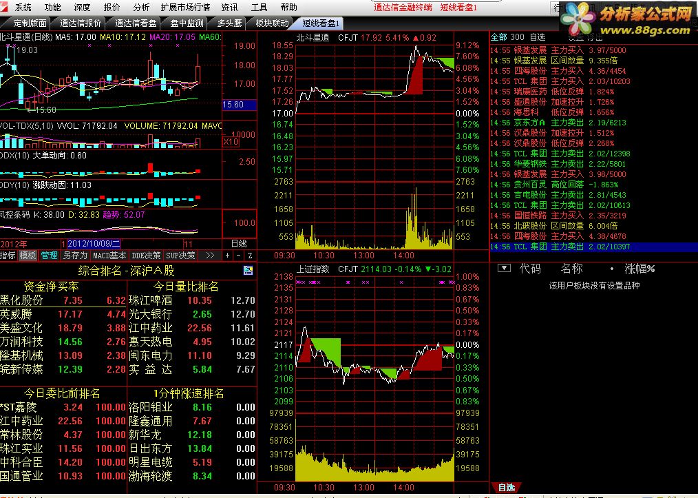This screenshot has height=498, width=698.
Task: Click the 另存为 button
Action: click(75, 256)
